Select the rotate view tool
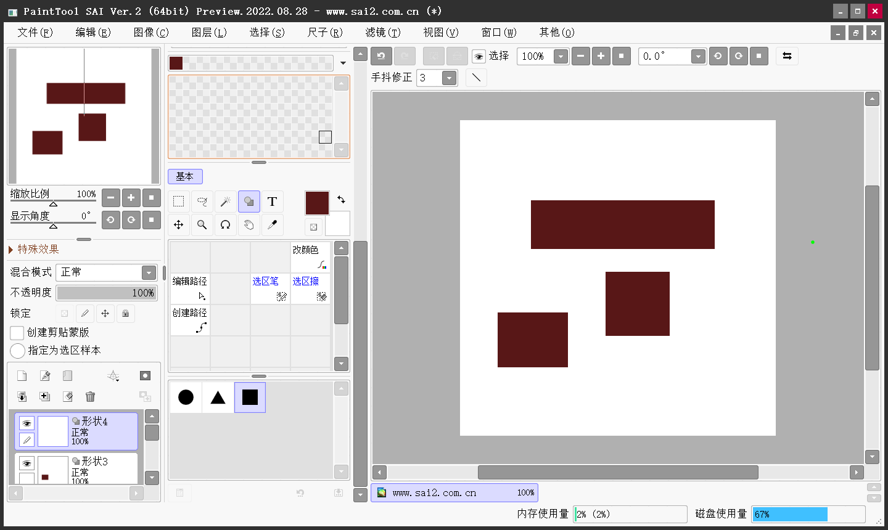The image size is (888, 530). 225,225
